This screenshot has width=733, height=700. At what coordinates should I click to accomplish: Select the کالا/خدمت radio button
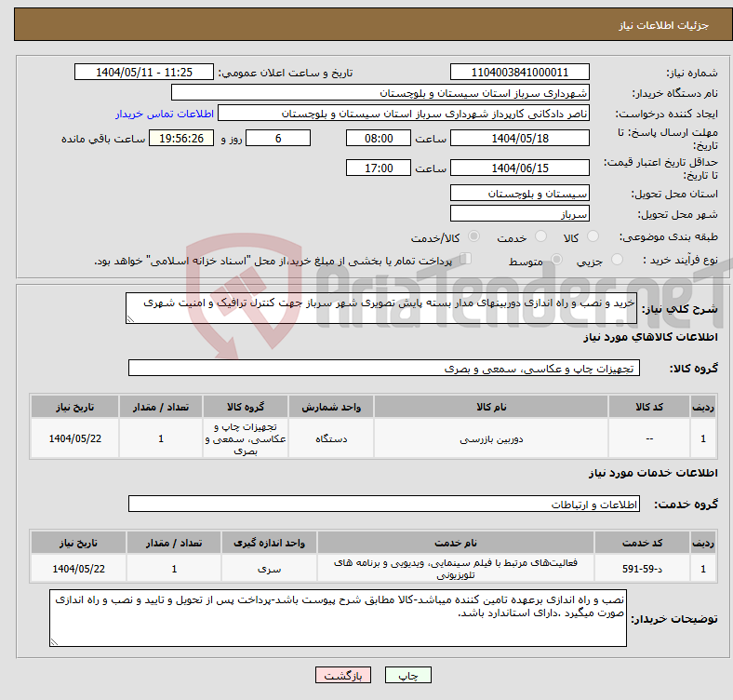474,236
